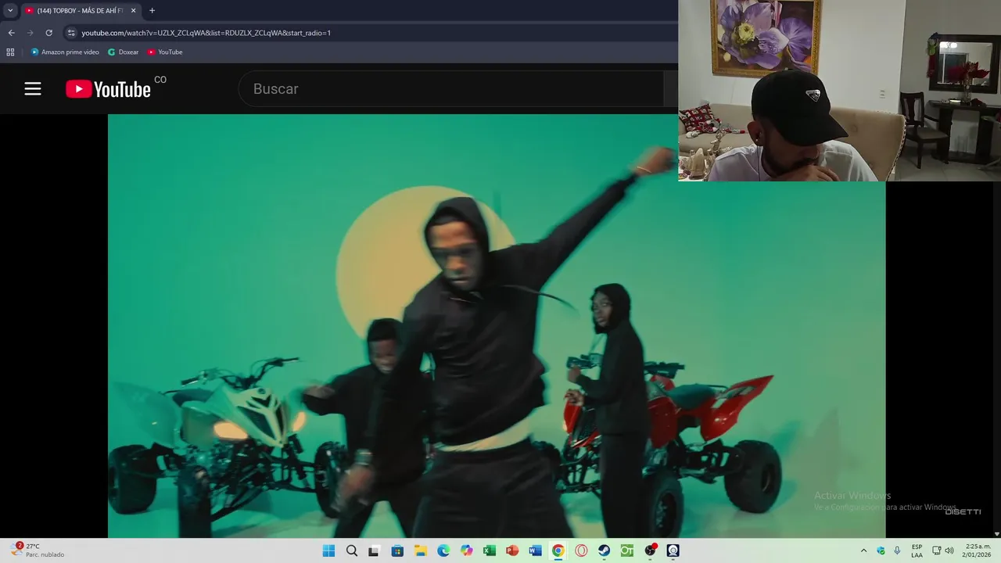
Task: Open the Amazon prime video bookmark
Action: point(65,52)
